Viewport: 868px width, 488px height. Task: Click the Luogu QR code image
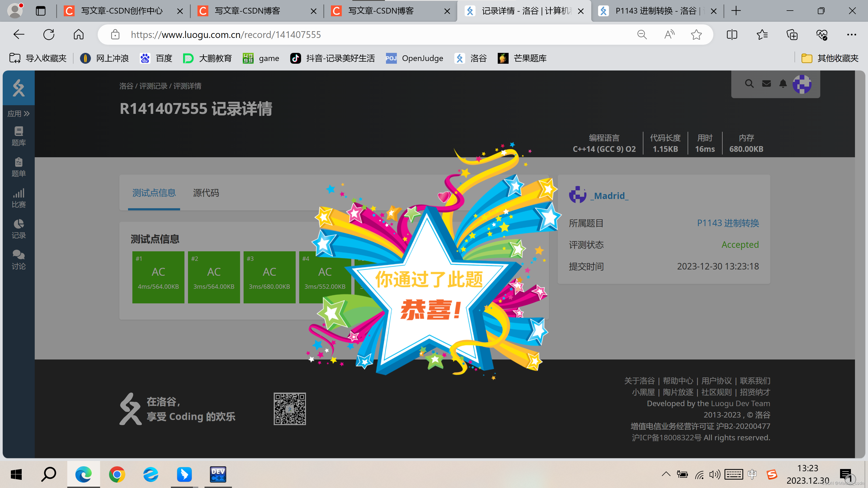[x=289, y=409]
